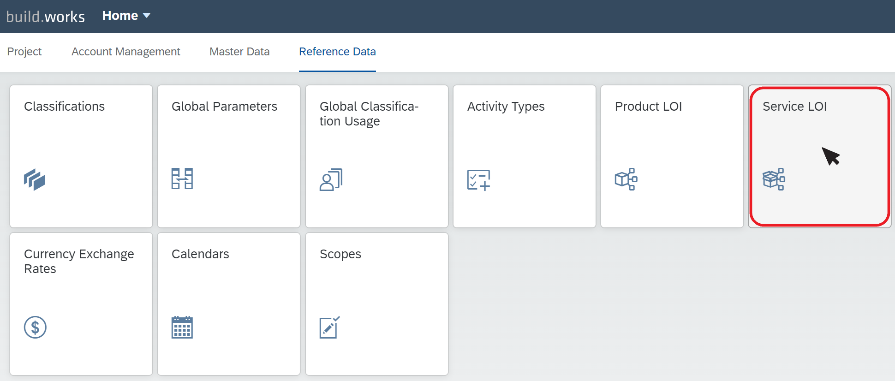Screen dimensions: 895x381
Task: Click the Global Parameters icon
Action: (182, 179)
